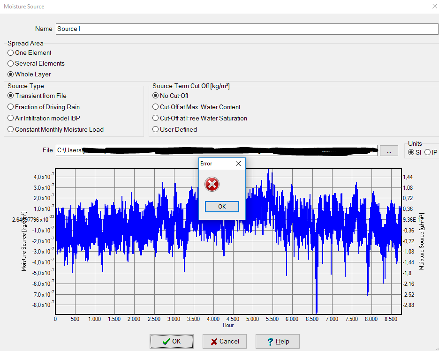Select One Element spread area
Screen dimensions: 439x351
pos(11,53)
